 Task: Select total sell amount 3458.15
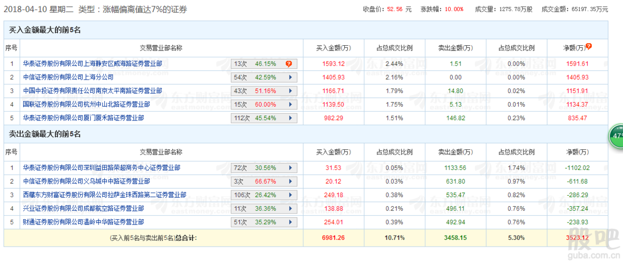455,238
